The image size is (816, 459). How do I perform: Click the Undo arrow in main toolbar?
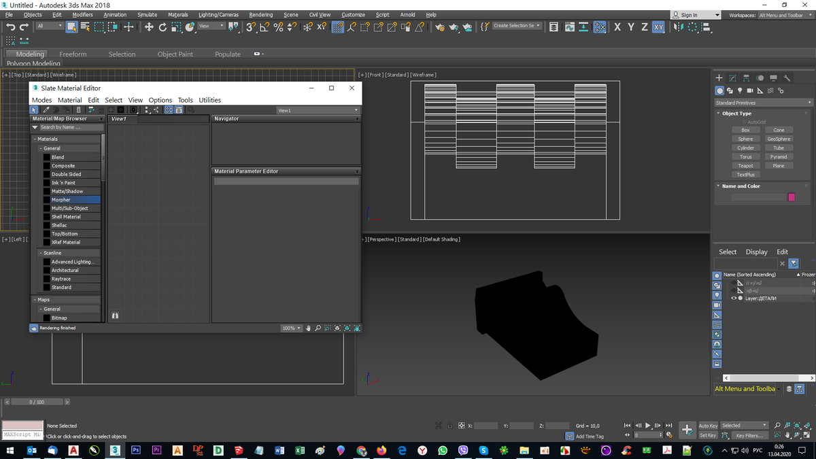coord(11,27)
